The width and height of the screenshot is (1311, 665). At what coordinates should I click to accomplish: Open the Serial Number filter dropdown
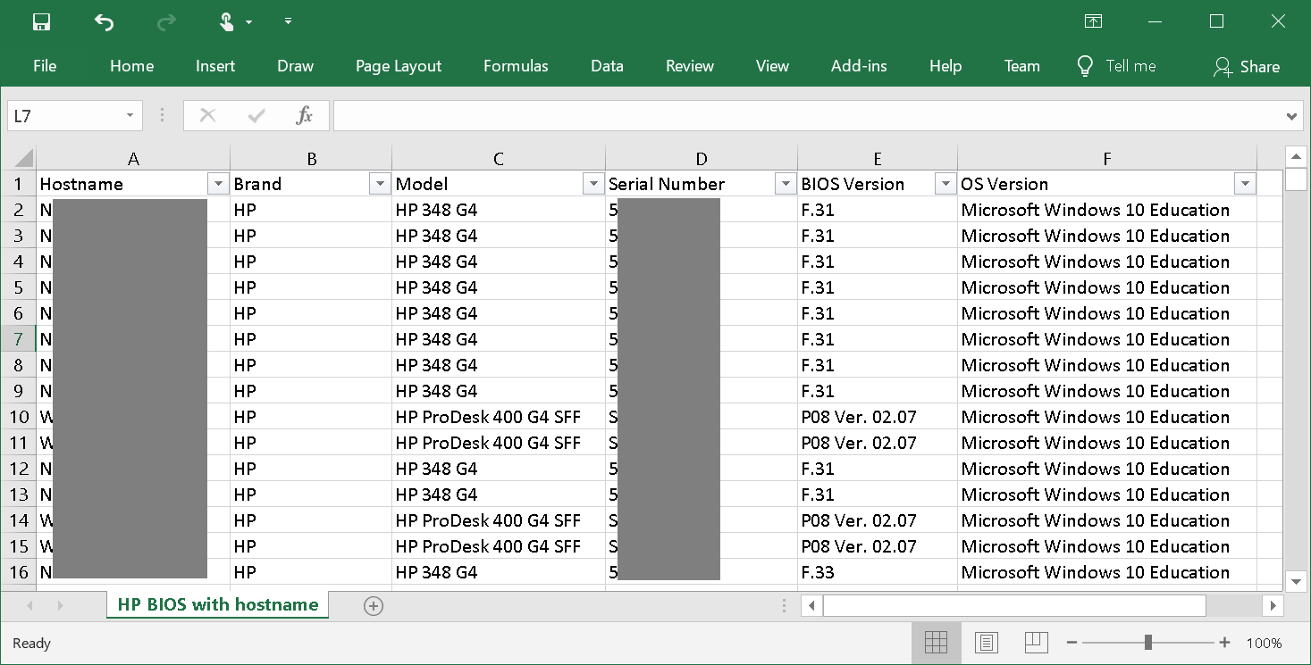point(786,184)
